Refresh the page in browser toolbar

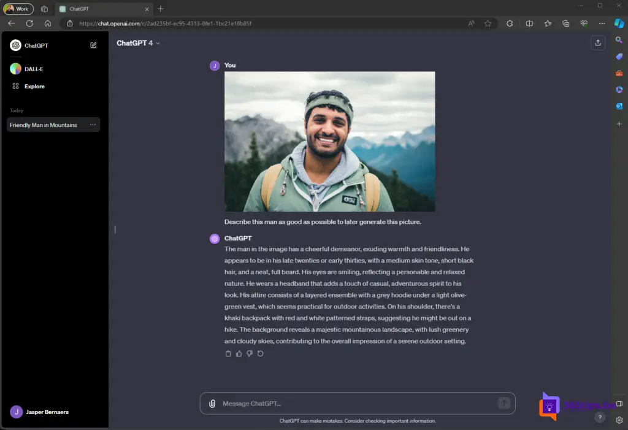[x=29, y=23]
